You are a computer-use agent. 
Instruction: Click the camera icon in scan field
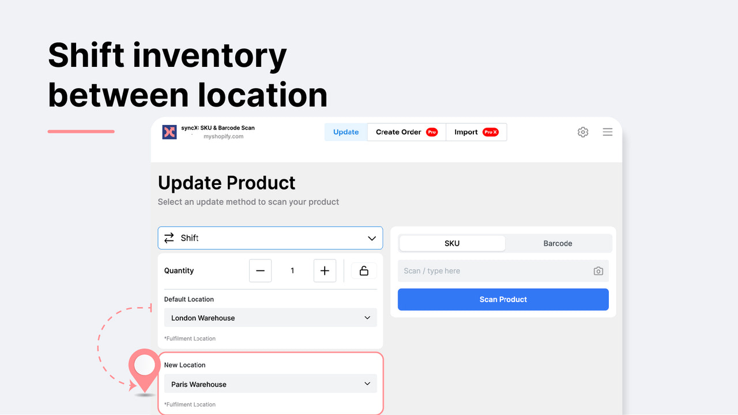tap(598, 271)
